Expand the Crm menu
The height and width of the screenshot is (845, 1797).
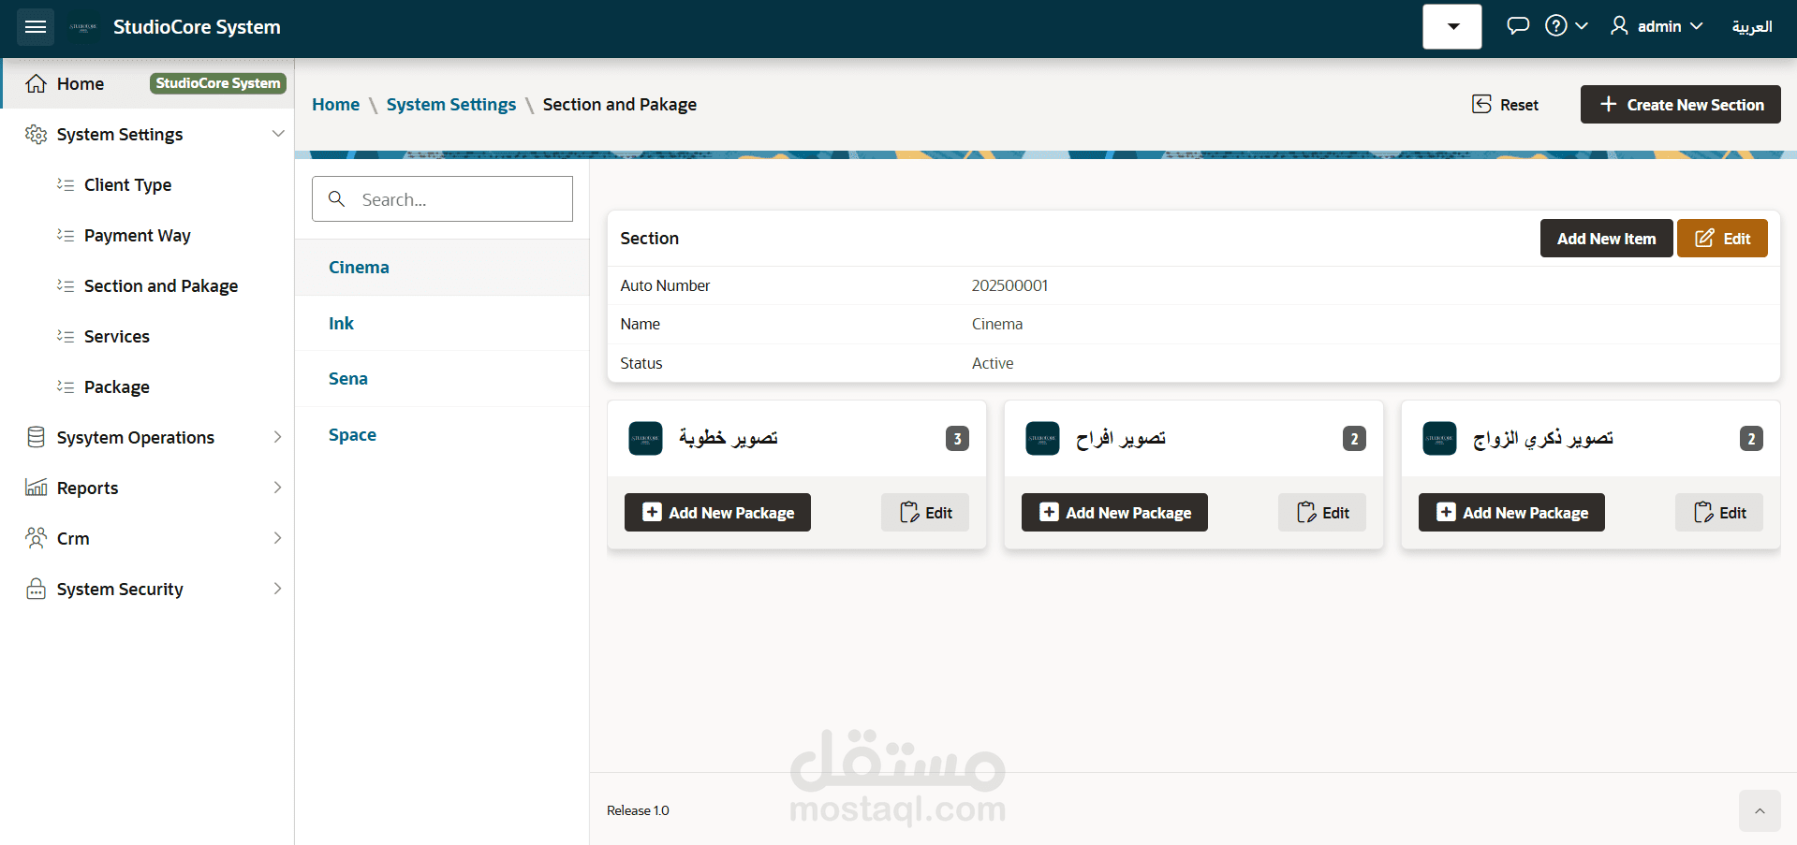click(x=277, y=538)
